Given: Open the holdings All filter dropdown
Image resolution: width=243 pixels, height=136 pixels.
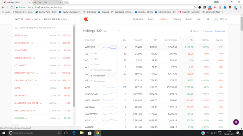Looking at the screenshot, I should pyautogui.click(x=112, y=31).
